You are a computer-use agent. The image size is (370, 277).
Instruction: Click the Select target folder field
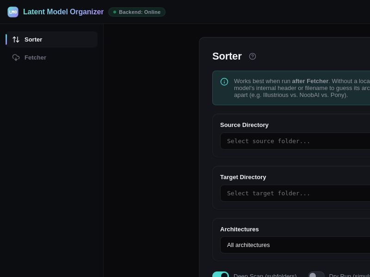click(295, 193)
